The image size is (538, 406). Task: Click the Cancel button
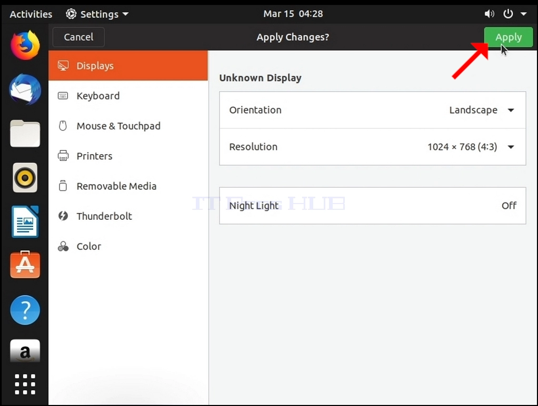click(x=78, y=37)
